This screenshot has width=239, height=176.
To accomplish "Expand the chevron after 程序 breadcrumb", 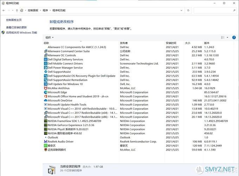I will coord(50,10).
